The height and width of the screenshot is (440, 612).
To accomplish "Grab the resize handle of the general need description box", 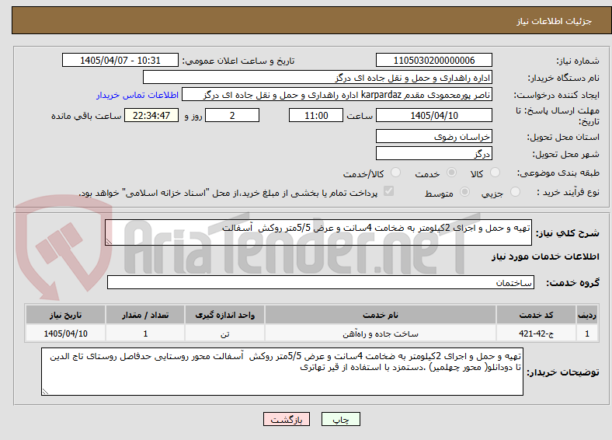I will point(109,242).
